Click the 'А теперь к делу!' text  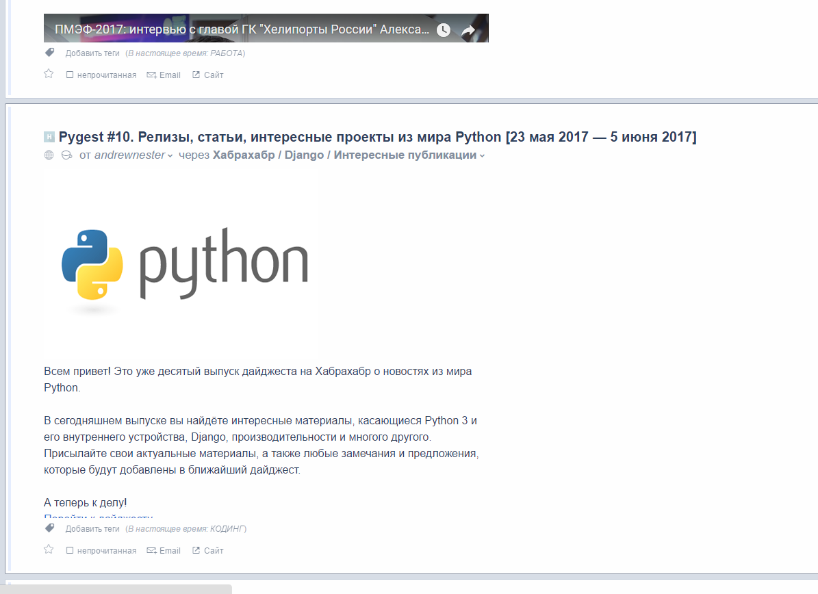pyautogui.click(x=86, y=503)
